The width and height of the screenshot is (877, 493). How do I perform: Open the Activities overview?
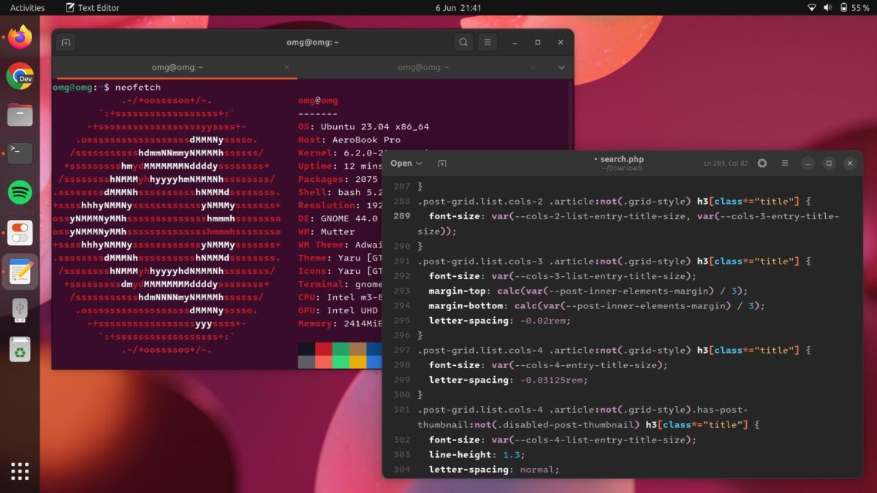[x=27, y=7]
